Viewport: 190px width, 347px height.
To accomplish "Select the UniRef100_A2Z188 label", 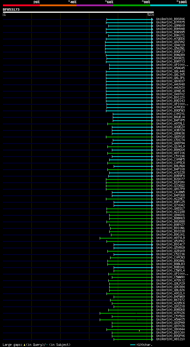I will pyautogui.click(x=170, y=212).
